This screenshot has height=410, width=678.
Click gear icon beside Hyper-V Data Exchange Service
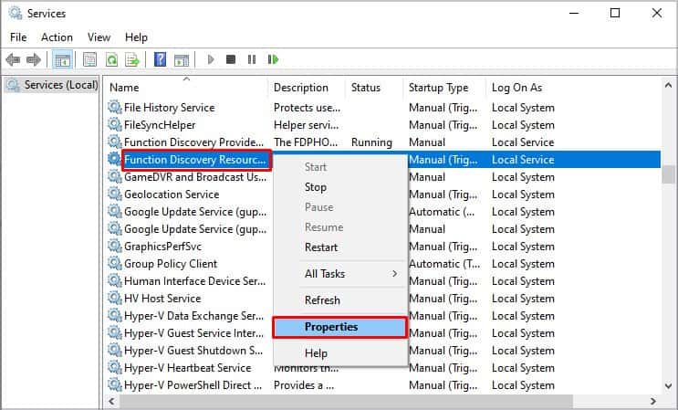click(115, 315)
